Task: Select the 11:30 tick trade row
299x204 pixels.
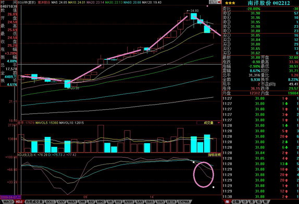Action: 260,197
